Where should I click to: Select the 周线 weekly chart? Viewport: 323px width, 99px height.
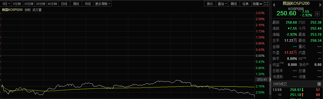(76, 4)
